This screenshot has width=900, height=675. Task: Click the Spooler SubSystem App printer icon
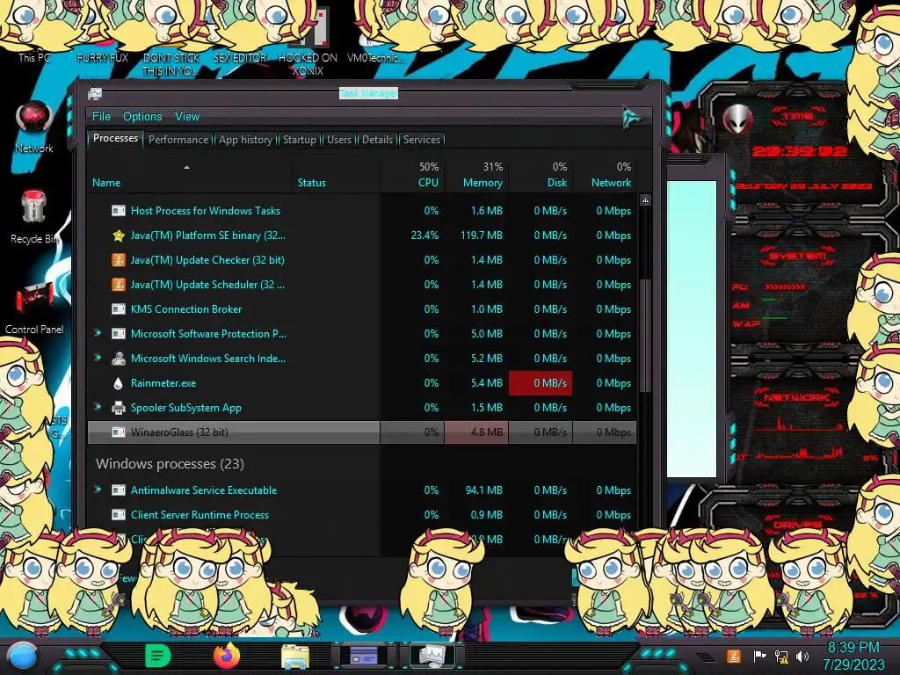[119, 408]
